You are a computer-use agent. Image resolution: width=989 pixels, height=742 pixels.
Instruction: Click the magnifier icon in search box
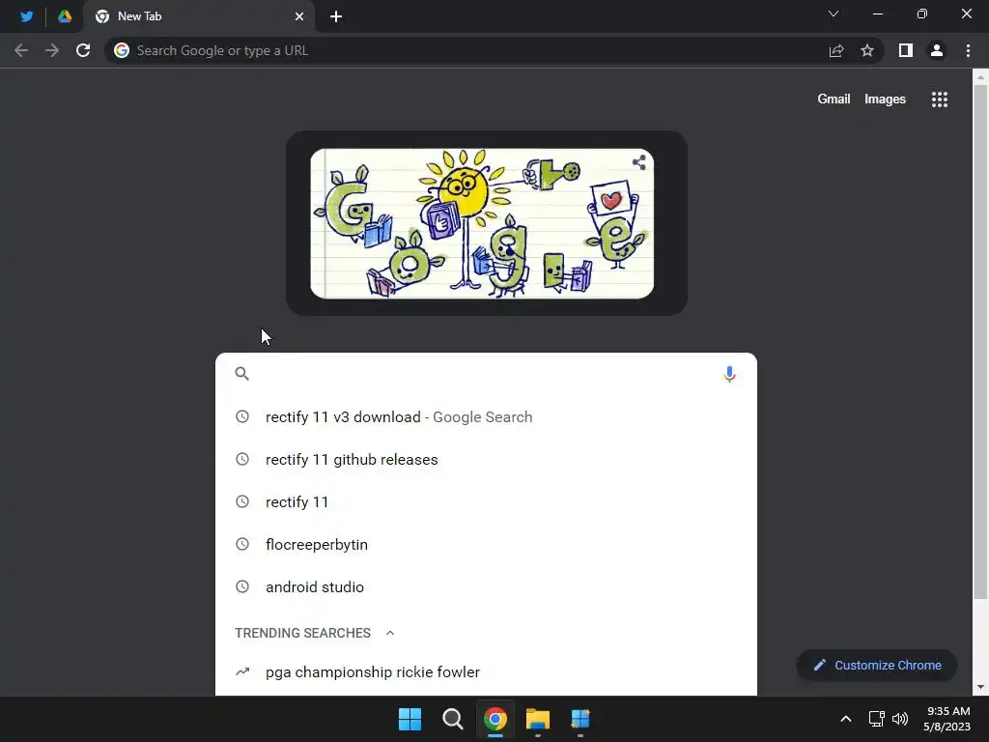tap(242, 374)
